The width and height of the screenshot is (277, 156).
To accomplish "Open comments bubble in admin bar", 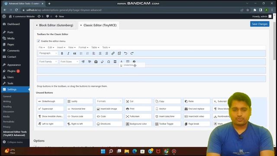I will (49, 16).
